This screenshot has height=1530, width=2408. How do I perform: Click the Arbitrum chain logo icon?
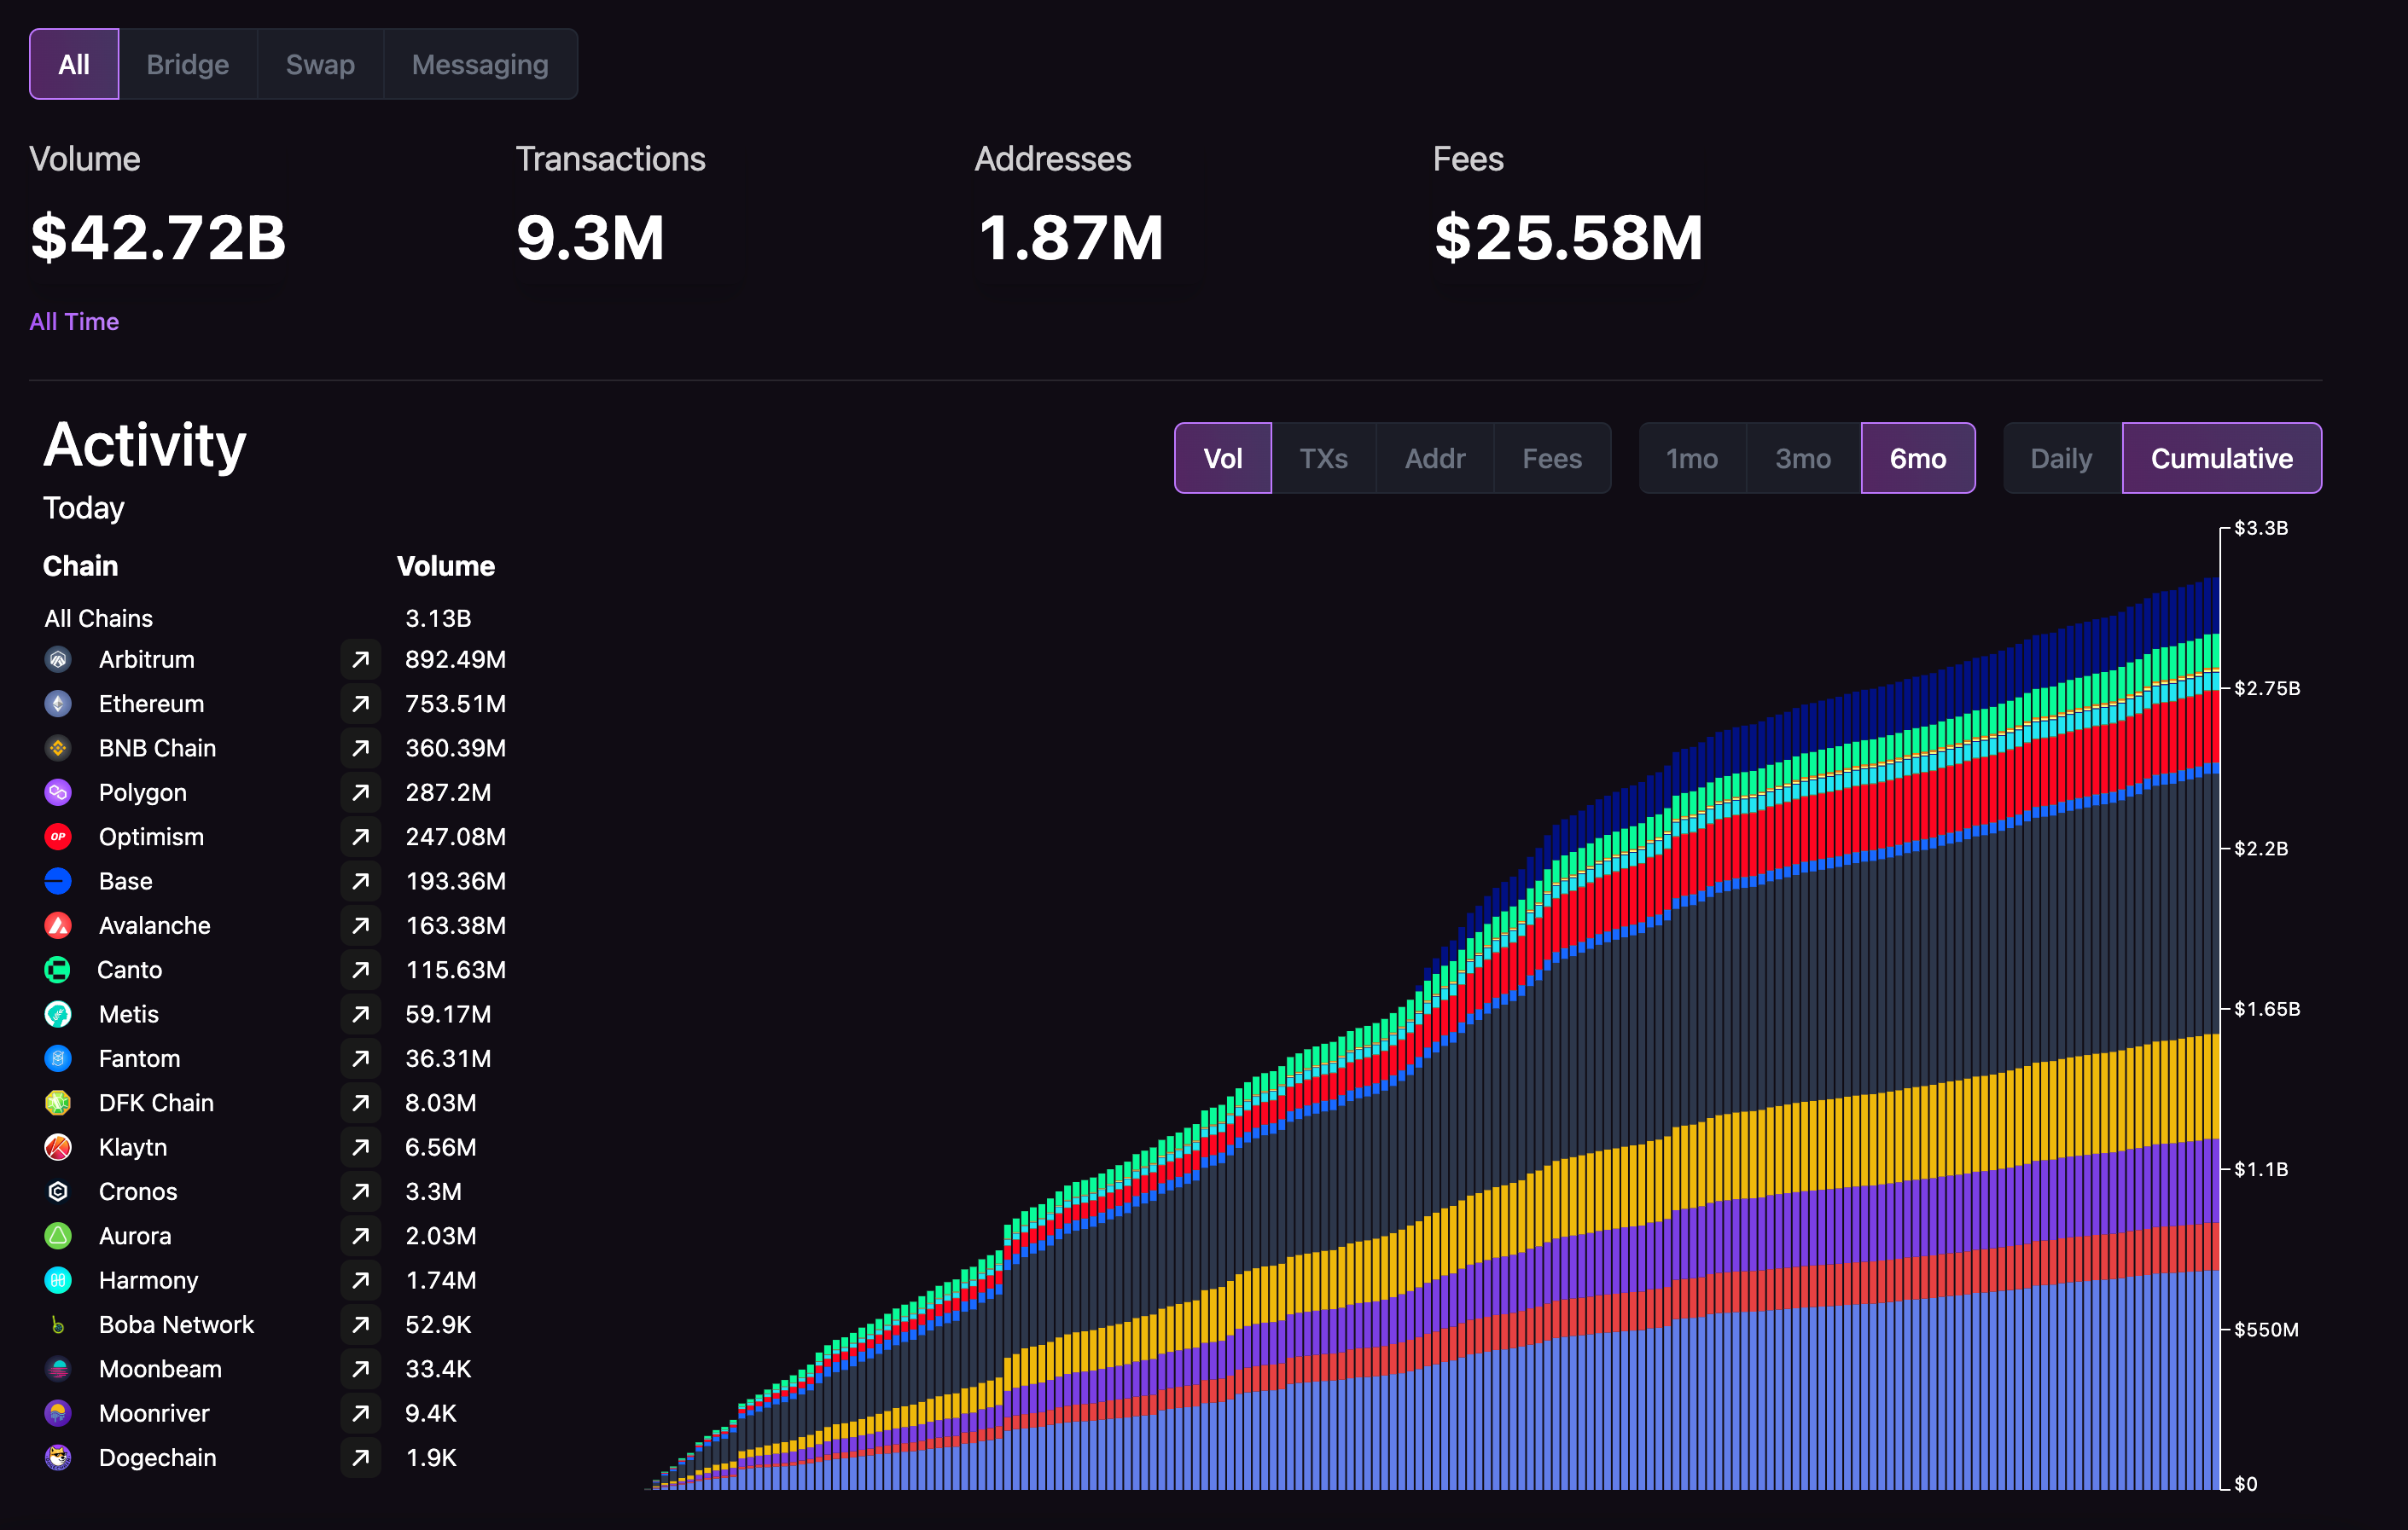point(58,659)
